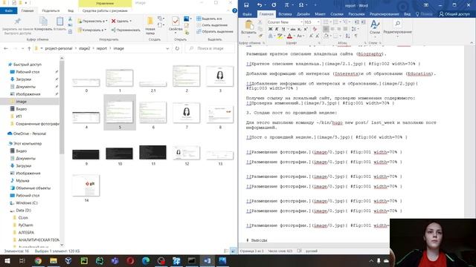Cut selected file using scissors icon in Explorer

tap(70, 19)
